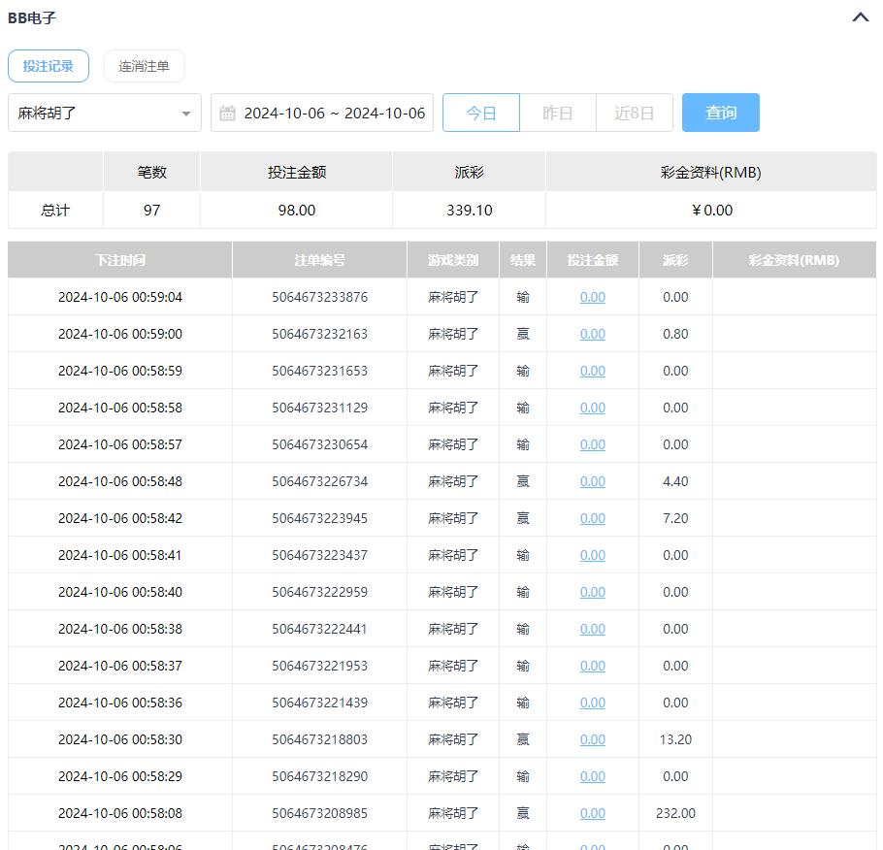Click the 下注时间 column header
The height and width of the screenshot is (850, 883).
pyautogui.click(x=120, y=260)
